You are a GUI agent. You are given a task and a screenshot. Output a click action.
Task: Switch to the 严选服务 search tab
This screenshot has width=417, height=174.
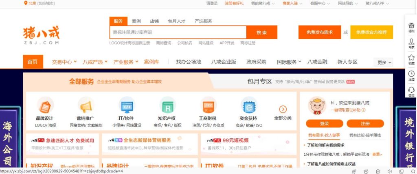click(204, 21)
